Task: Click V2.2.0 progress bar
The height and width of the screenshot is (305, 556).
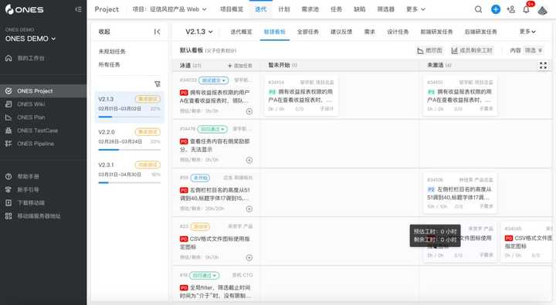Action: [130, 150]
